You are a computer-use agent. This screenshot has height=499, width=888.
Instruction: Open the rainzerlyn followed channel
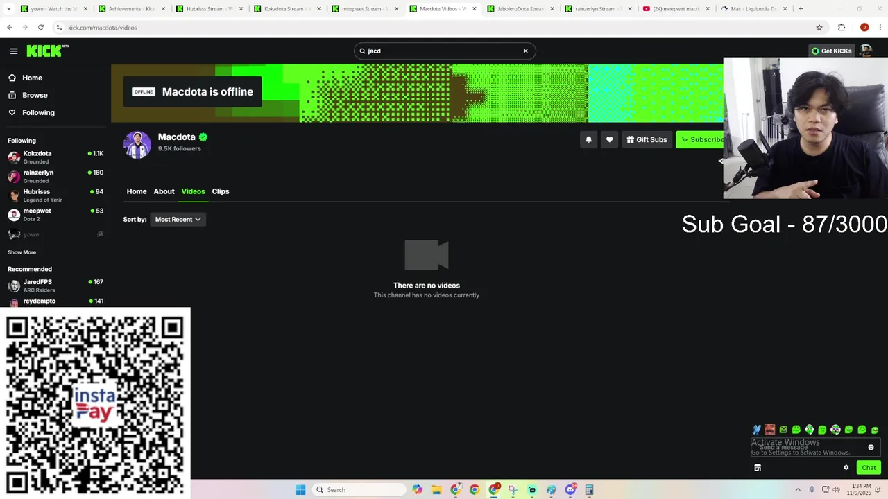[55, 176]
